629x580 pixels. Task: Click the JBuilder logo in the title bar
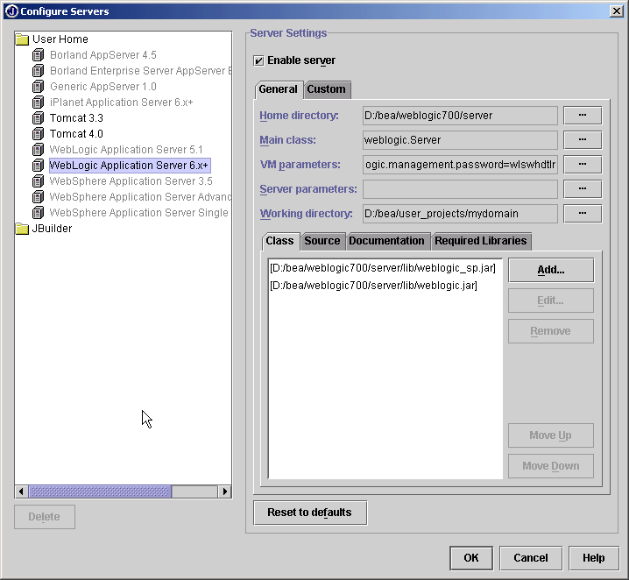12,11
